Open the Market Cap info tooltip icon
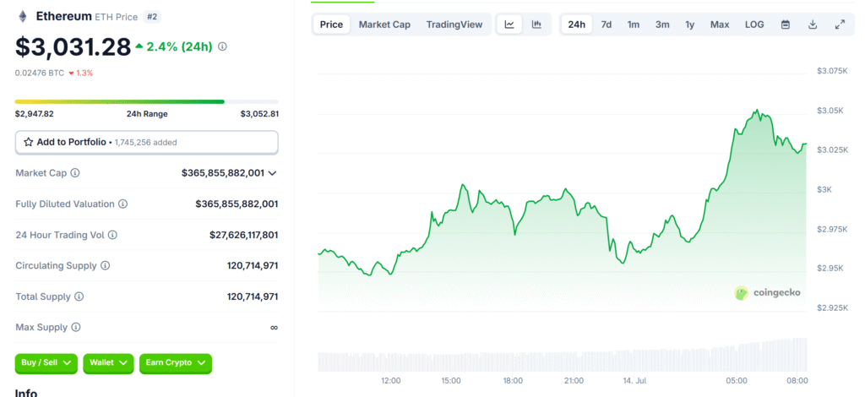The image size is (865, 397). (x=75, y=172)
